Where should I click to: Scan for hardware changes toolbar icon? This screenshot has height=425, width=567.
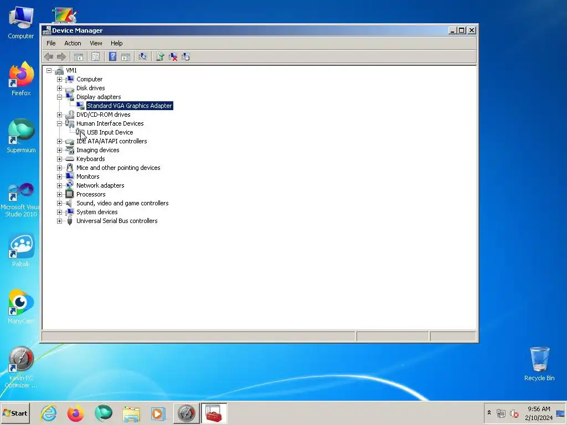143,57
